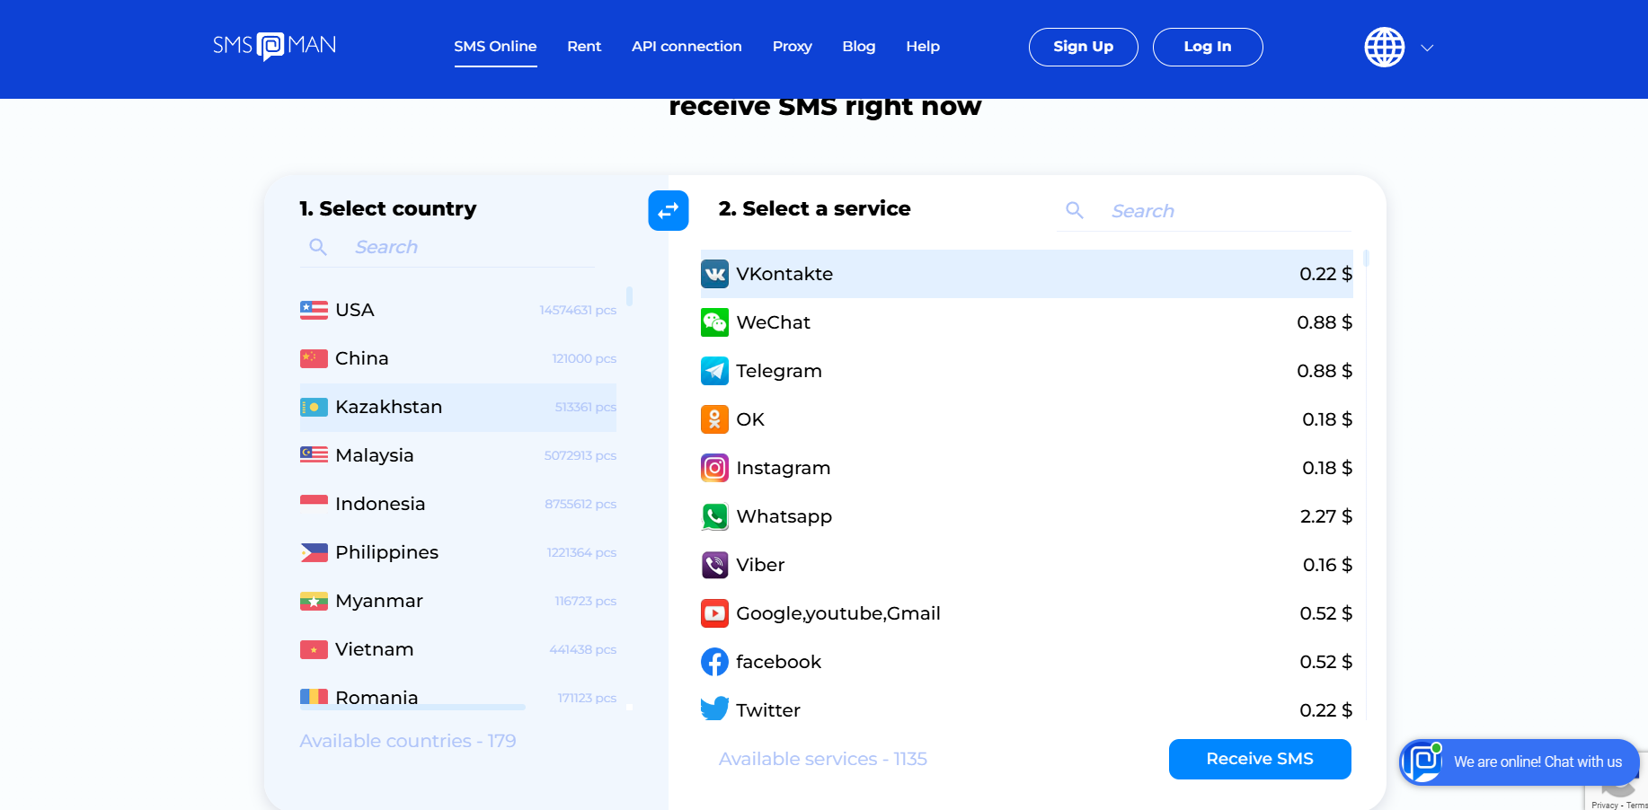This screenshot has width=1648, height=810.
Task: Click Available services - 1135 text
Action: click(x=823, y=759)
